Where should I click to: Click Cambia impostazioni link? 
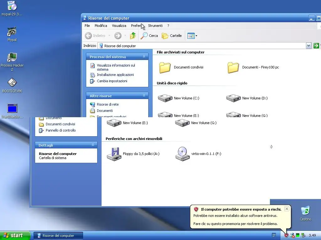112,81
